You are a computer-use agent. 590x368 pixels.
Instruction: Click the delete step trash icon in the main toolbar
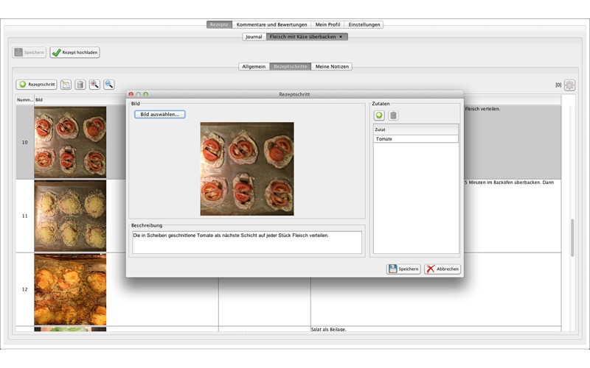[80, 85]
